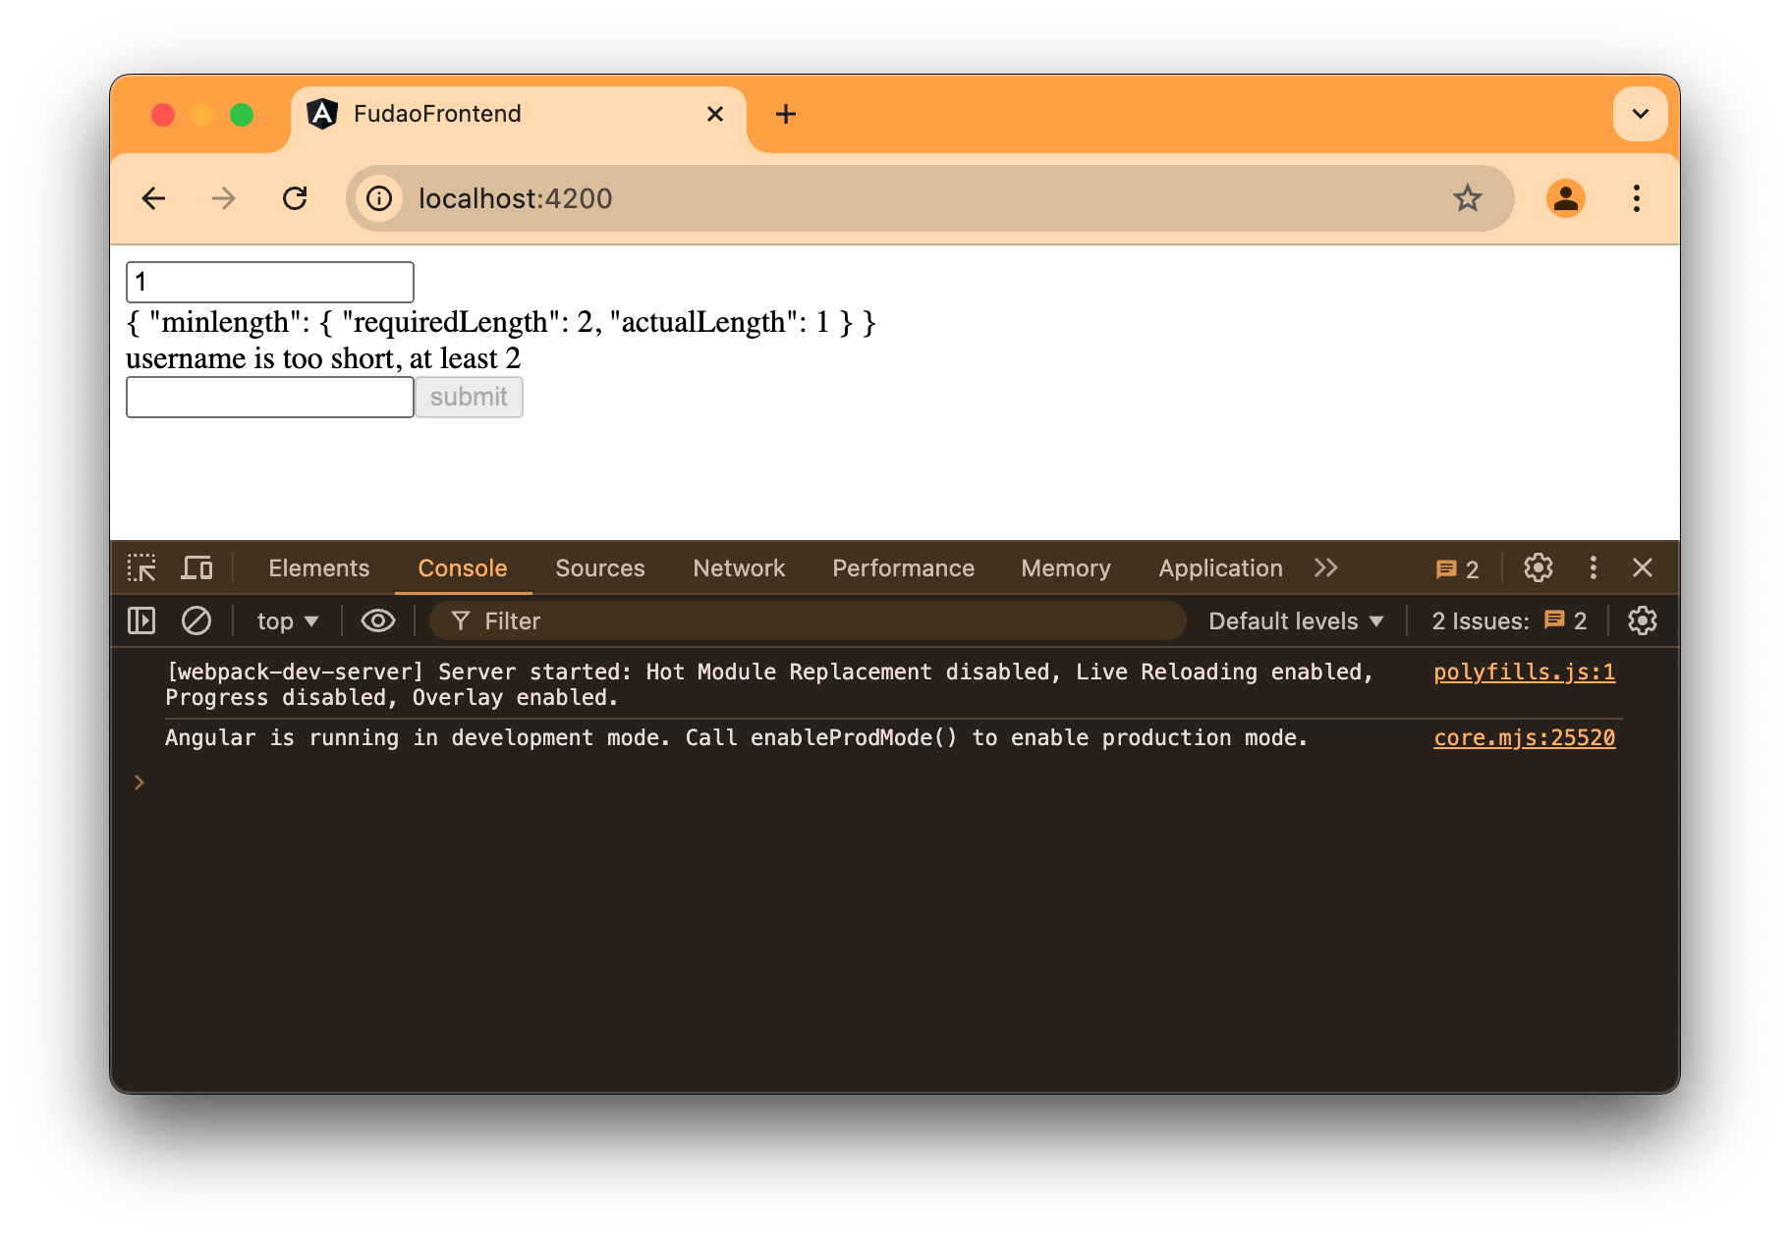Create a live expression with the eye icon
The image size is (1790, 1239).
click(x=377, y=620)
